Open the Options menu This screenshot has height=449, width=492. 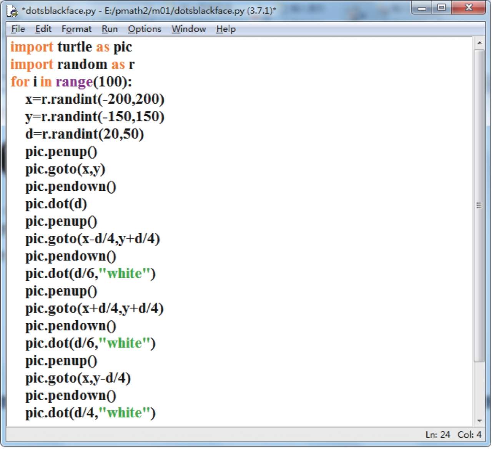coord(145,29)
